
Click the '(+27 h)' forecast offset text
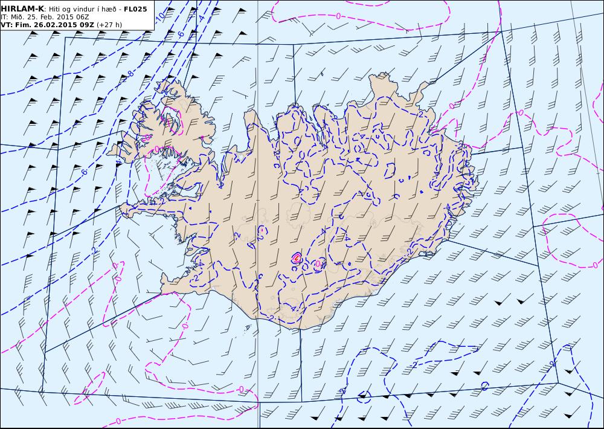(109, 25)
